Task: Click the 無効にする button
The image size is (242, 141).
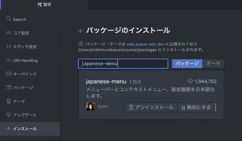Action: tap(196, 107)
